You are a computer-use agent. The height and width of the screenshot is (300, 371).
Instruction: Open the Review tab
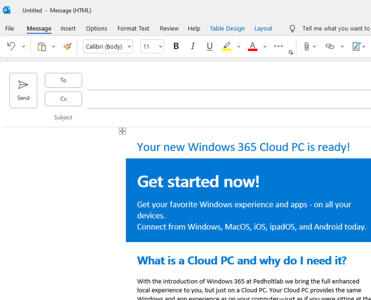169,29
